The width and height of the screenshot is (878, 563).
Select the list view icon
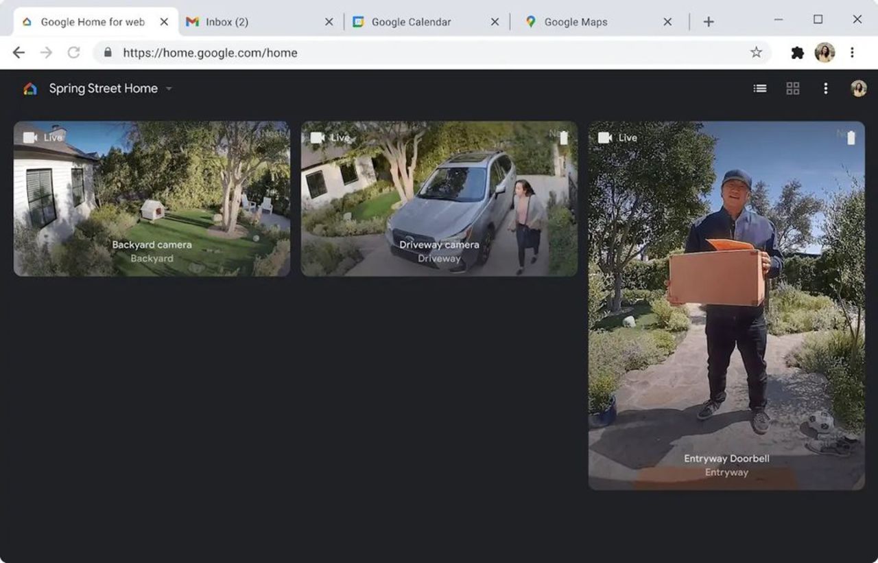[x=759, y=88]
